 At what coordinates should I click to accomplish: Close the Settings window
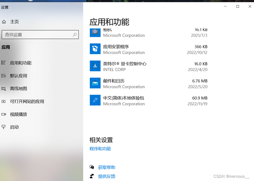pos(250,6)
